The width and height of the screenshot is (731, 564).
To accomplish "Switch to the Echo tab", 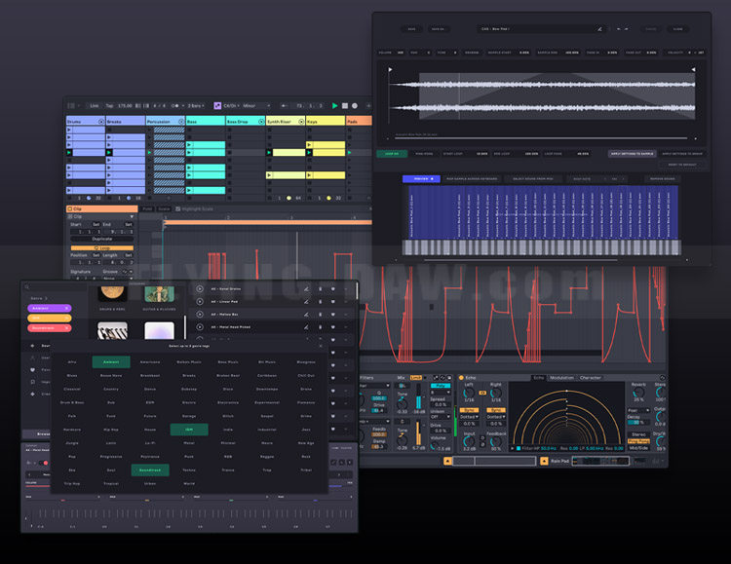I will pyautogui.click(x=539, y=378).
